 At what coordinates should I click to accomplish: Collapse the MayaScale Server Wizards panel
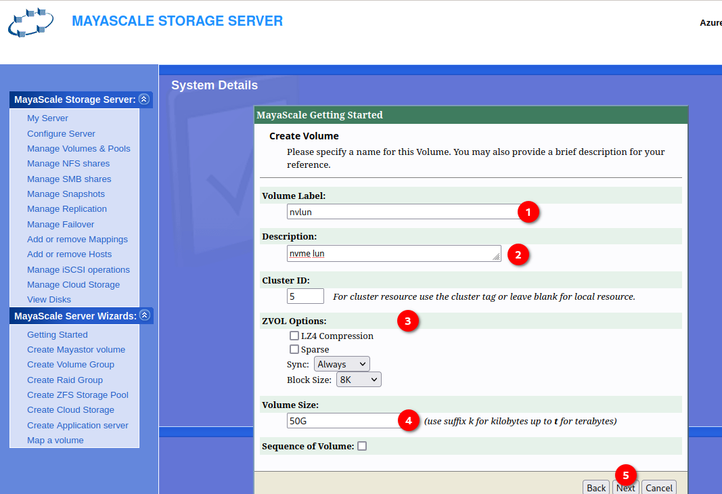point(143,316)
